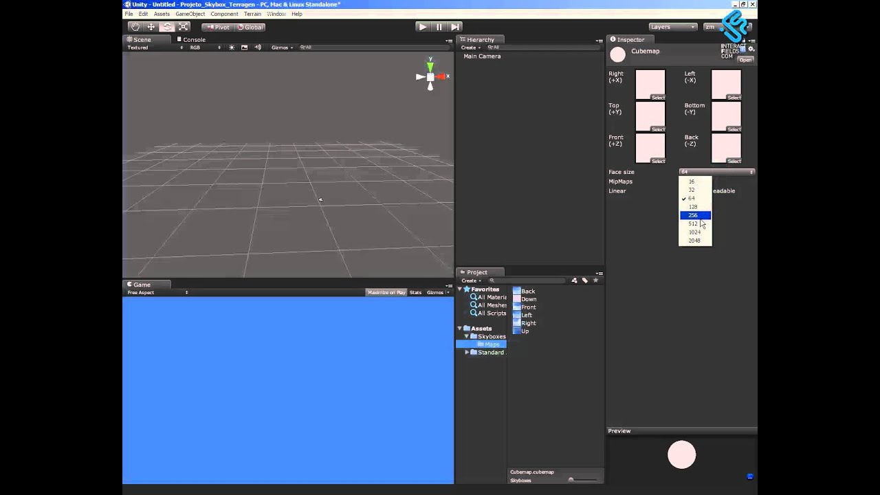Select the Rotate tool in toolbar

point(167,27)
